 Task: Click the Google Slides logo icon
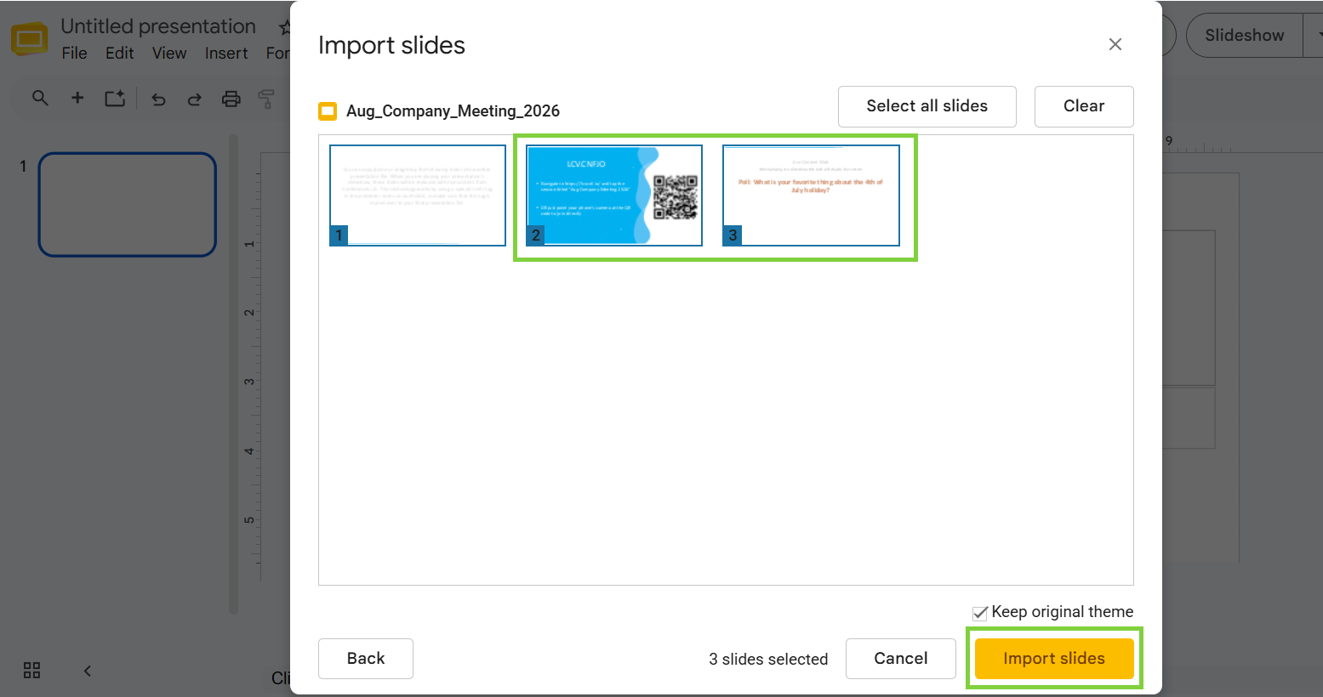29,39
